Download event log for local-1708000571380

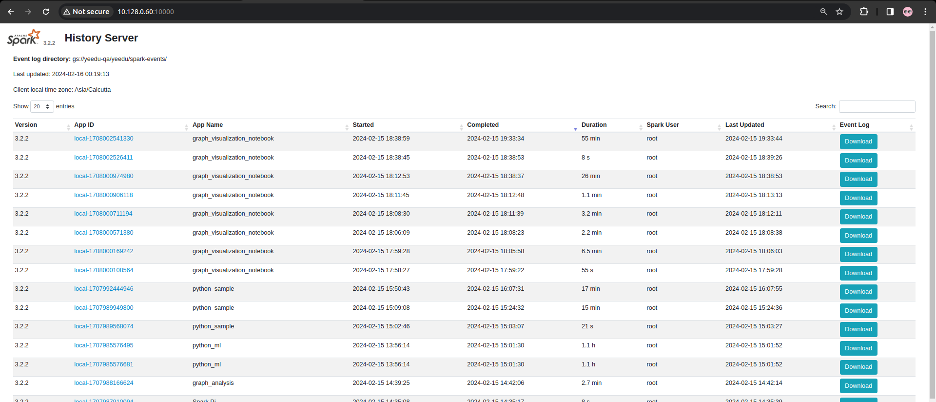[x=858, y=236]
